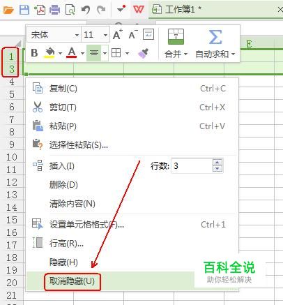Screen dimensions: 283x305
Task: Increase the 行数 value with the up arrow
Action: point(217,162)
